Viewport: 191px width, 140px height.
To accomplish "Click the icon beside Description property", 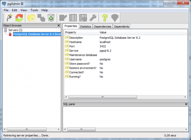I will 67,38.
